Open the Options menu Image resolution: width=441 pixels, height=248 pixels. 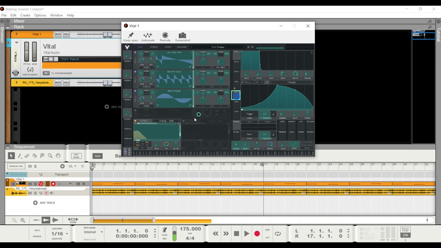pos(40,15)
